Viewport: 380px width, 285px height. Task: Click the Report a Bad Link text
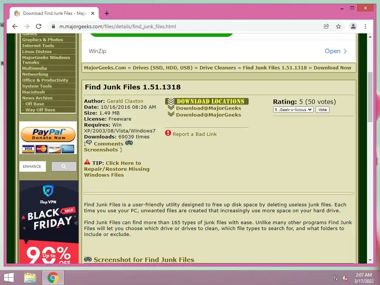tap(194, 134)
